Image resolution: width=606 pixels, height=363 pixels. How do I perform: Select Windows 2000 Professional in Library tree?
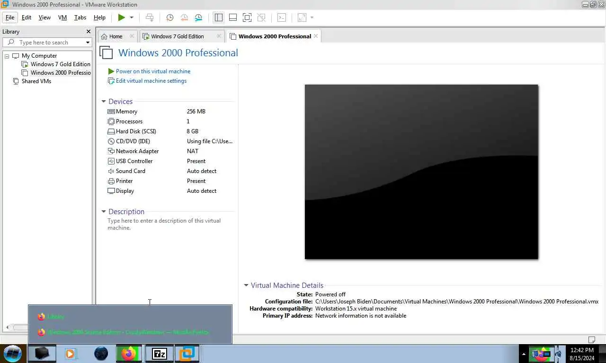[56, 73]
